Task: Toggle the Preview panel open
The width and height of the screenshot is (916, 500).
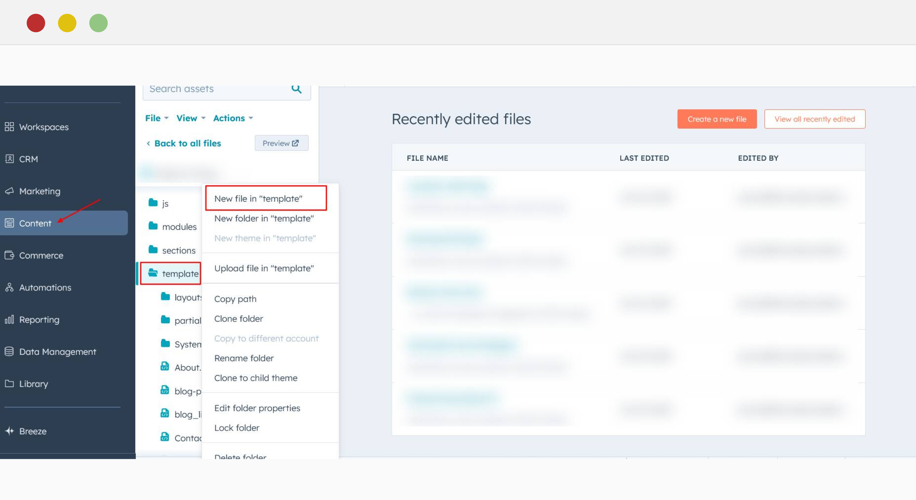Action: pyautogui.click(x=281, y=143)
